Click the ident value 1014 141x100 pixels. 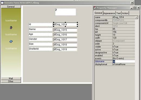coord(124,26)
